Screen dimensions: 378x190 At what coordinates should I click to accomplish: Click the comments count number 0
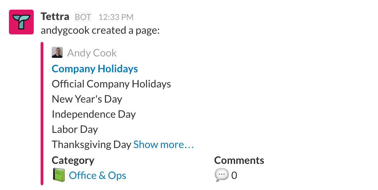(234, 175)
